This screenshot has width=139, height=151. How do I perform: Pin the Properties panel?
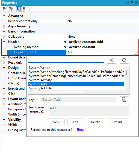click(132, 2)
